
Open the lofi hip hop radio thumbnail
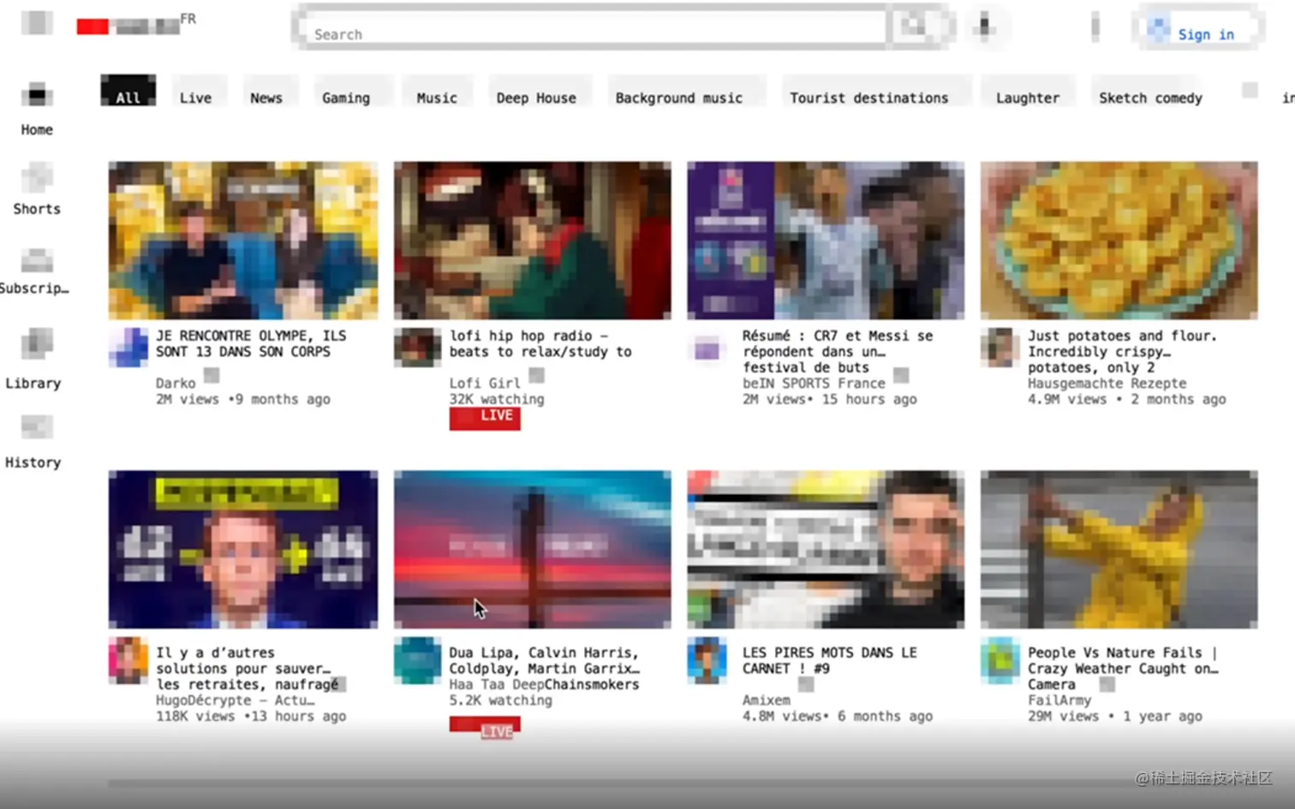[x=533, y=241]
